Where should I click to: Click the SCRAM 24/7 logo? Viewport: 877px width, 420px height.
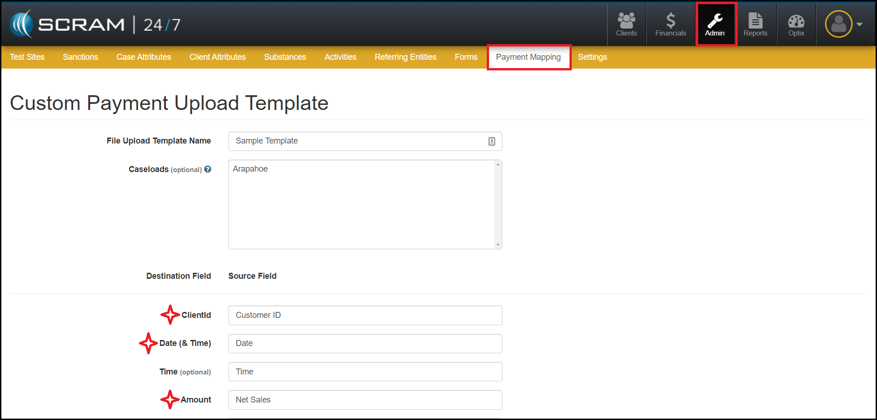95,24
